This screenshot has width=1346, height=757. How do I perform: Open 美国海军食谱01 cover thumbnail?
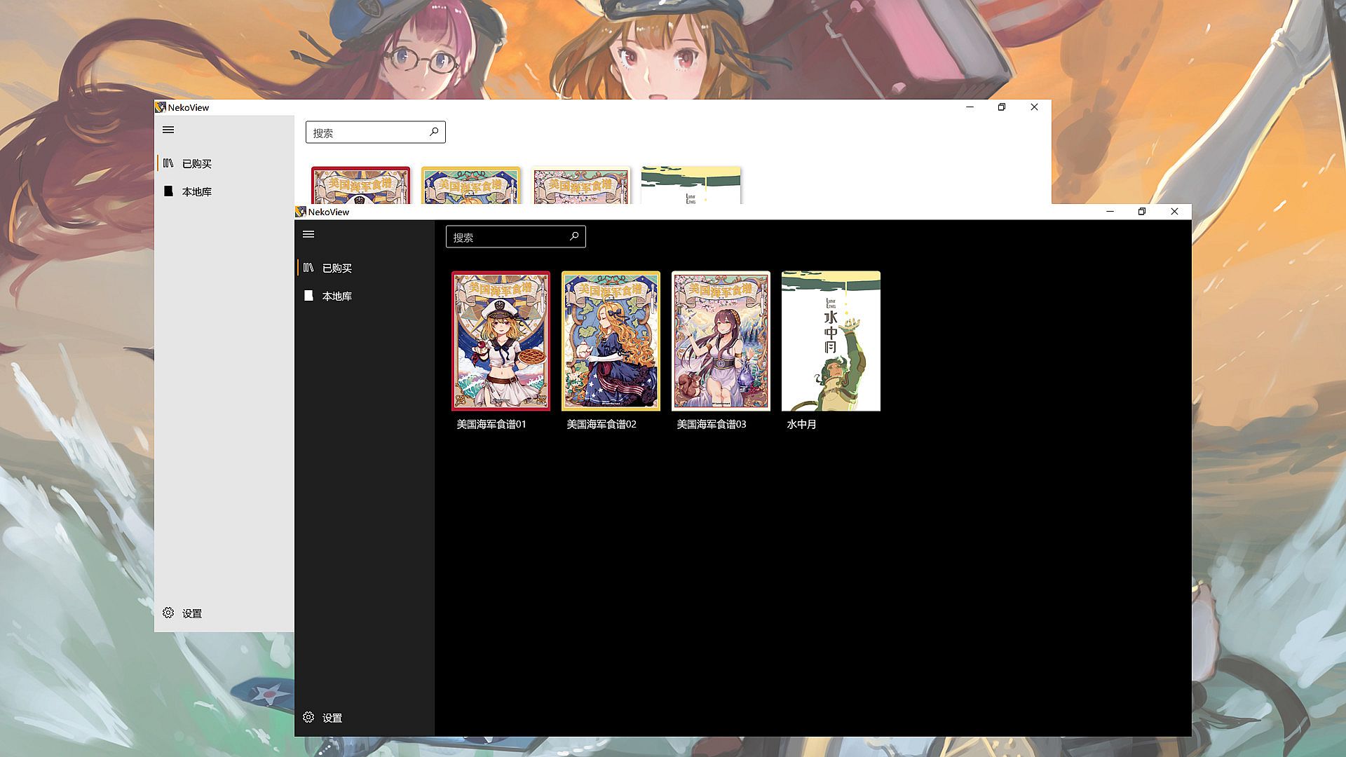pyautogui.click(x=501, y=341)
